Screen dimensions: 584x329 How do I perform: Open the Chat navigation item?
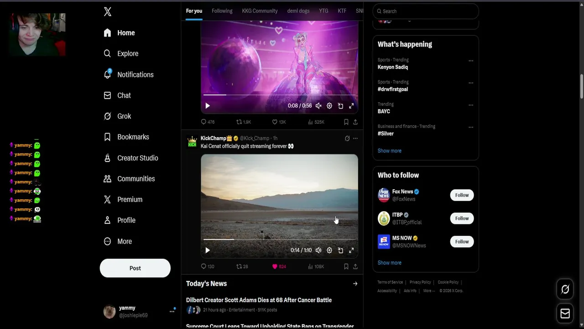[x=117, y=96]
